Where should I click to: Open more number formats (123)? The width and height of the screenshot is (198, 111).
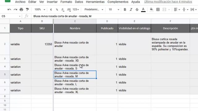coord(75,10)
